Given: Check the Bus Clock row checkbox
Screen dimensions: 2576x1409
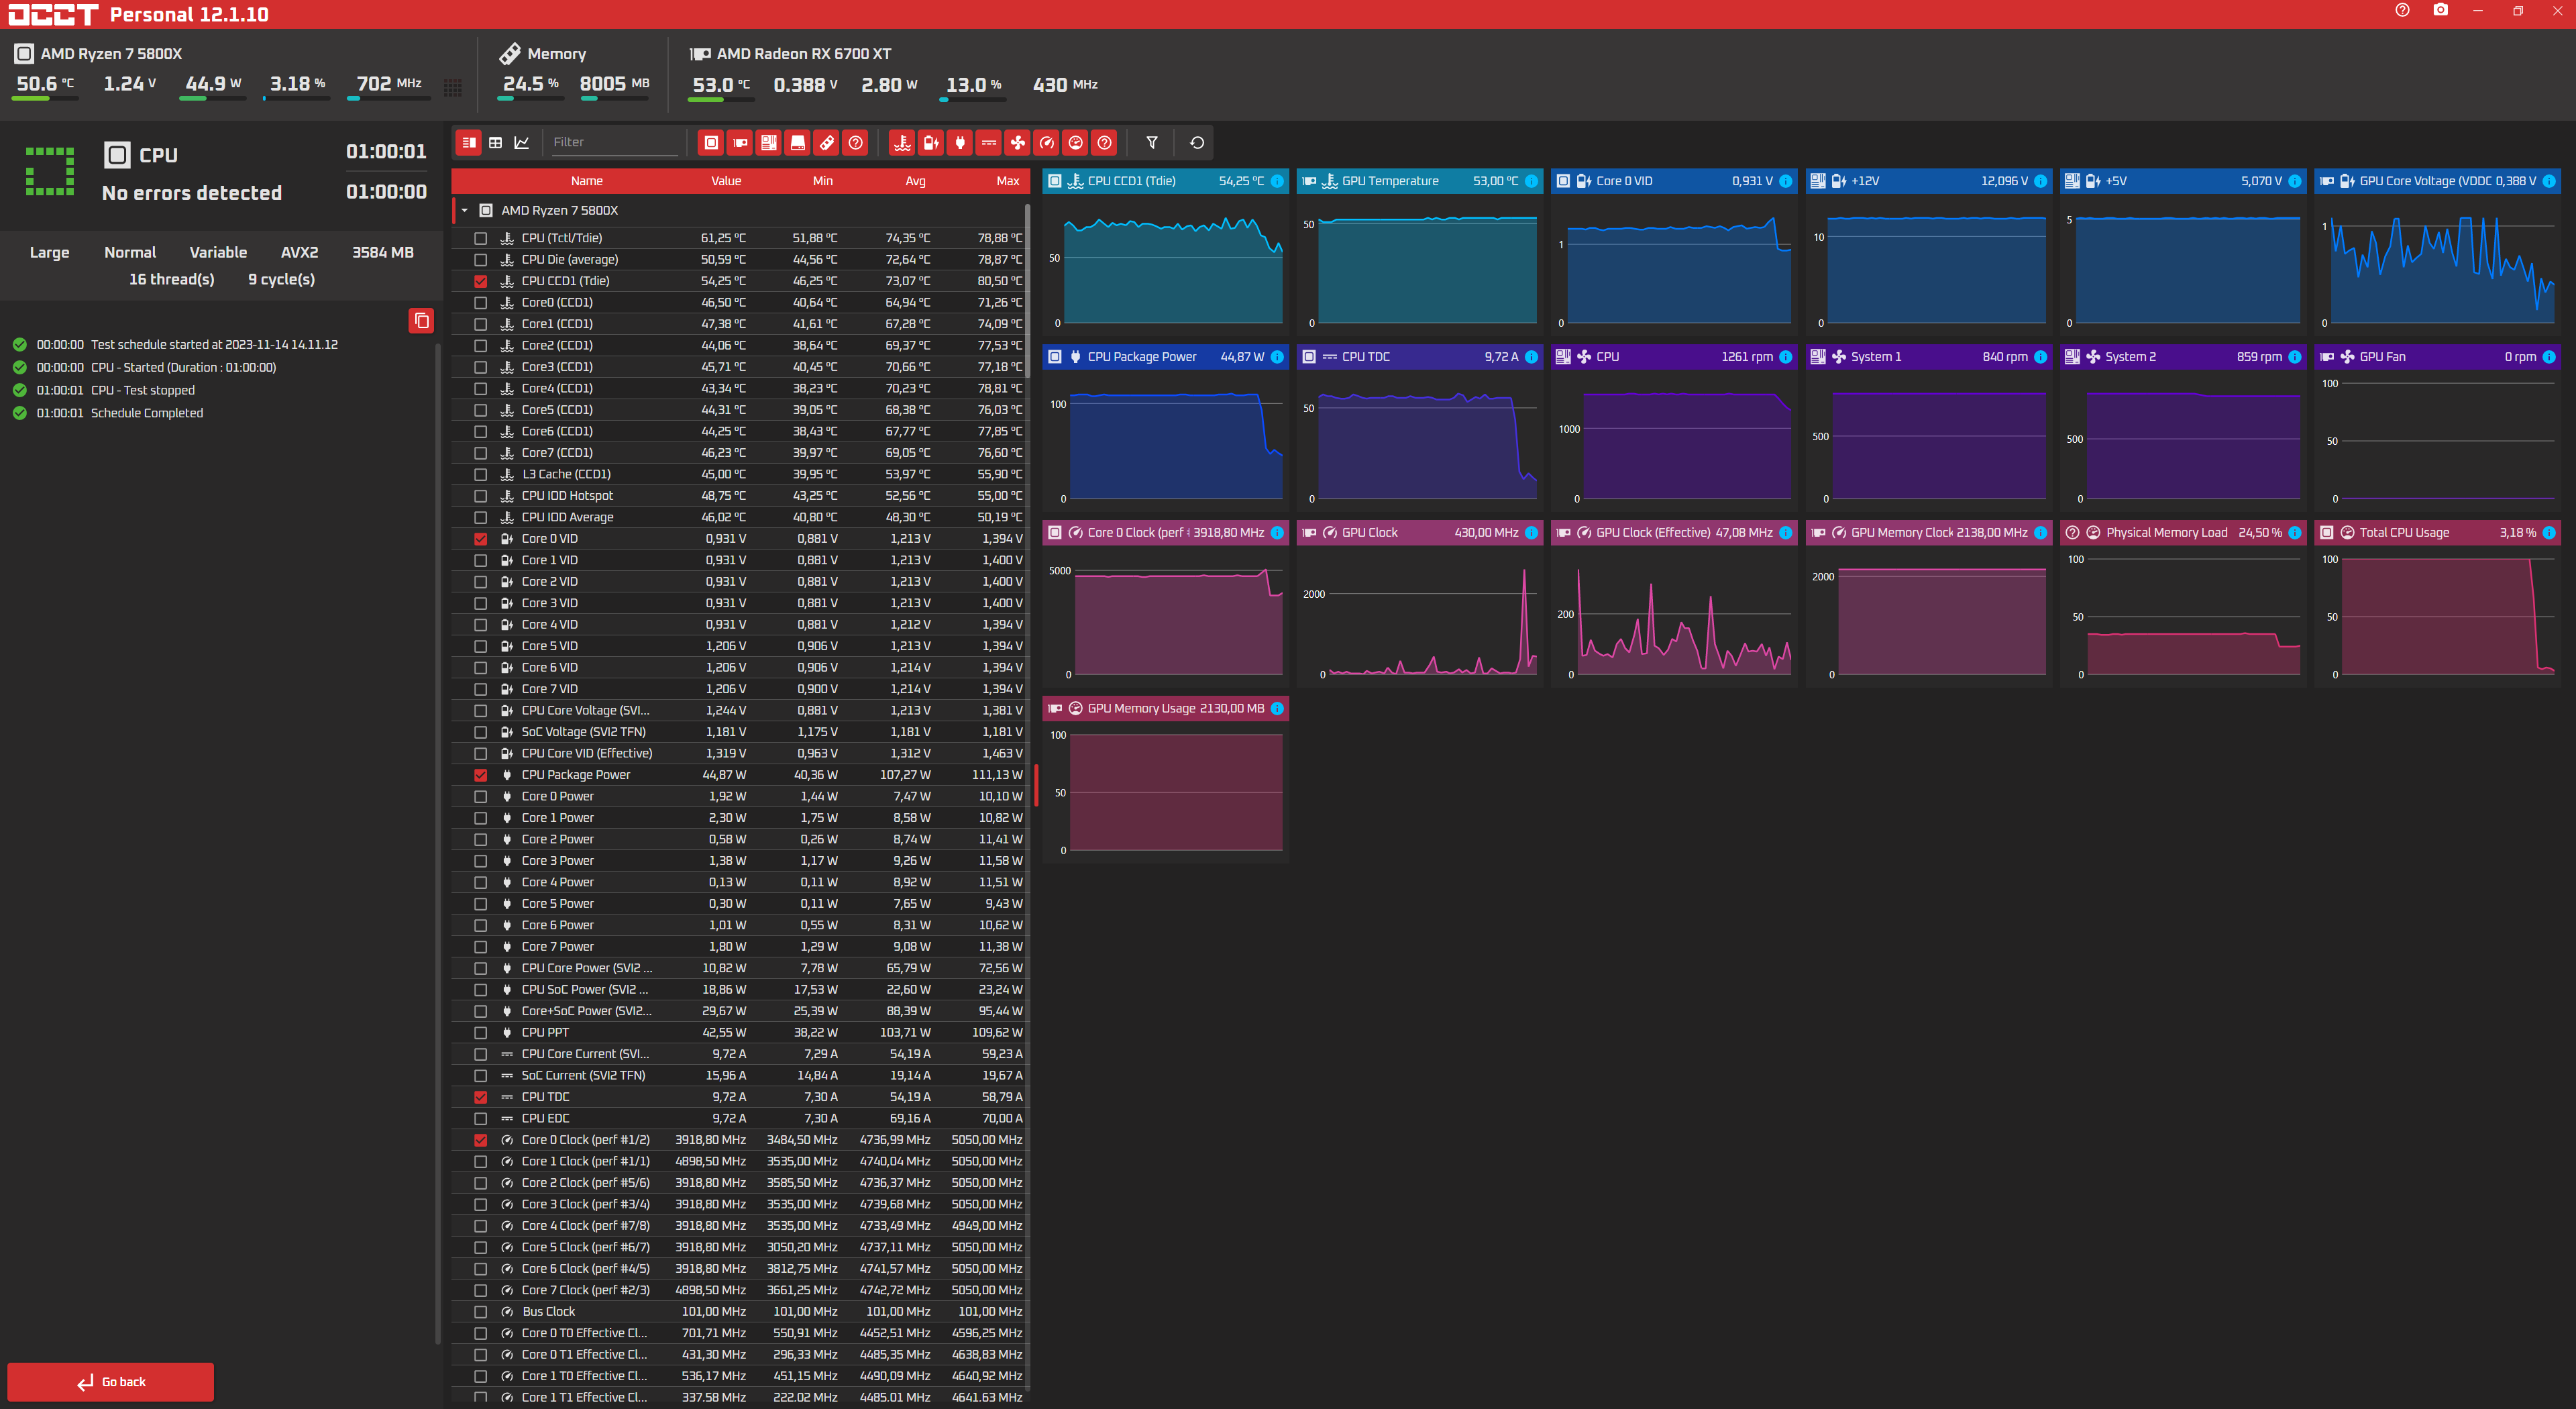Looking at the screenshot, I should 481,1312.
